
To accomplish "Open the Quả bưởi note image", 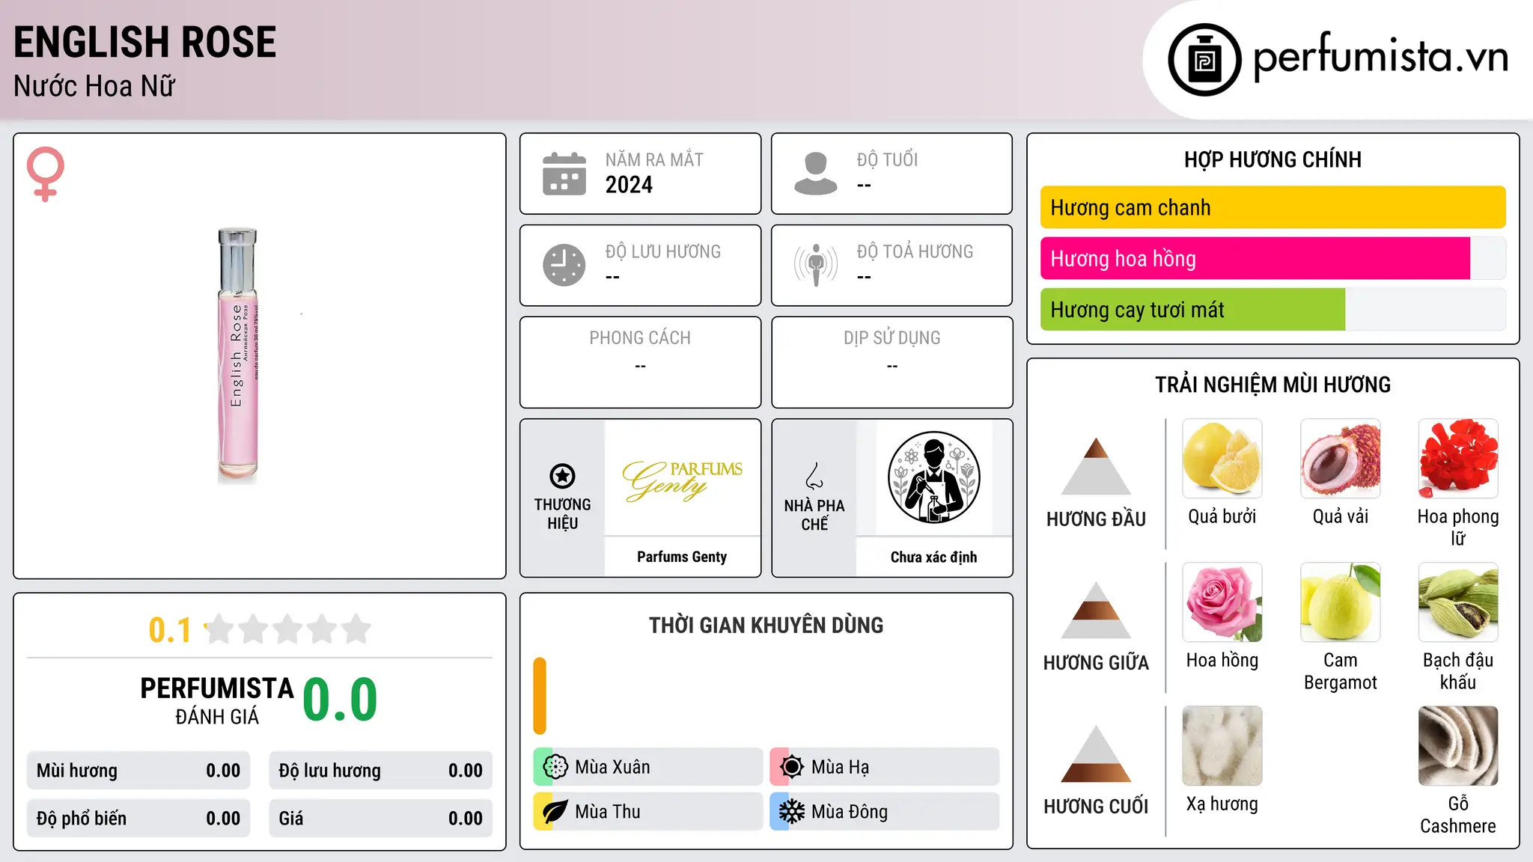I will coord(1222,459).
